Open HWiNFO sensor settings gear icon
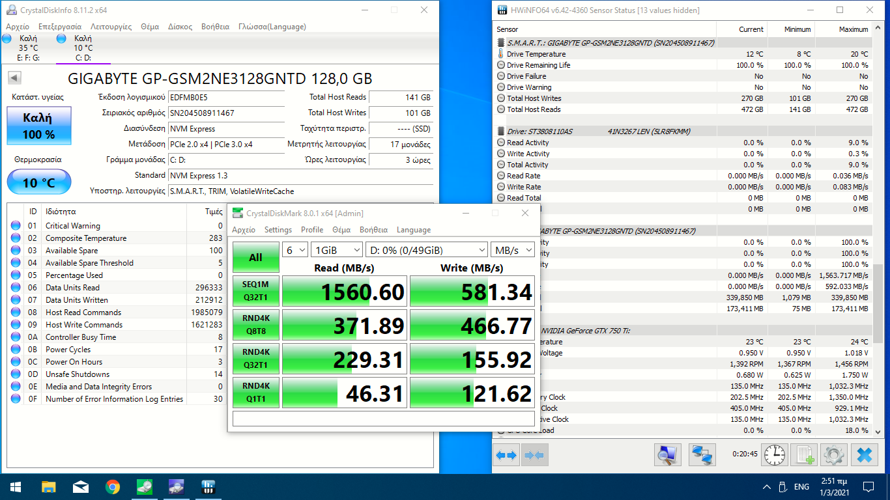Image resolution: width=890 pixels, height=500 pixels. pos(833,454)
